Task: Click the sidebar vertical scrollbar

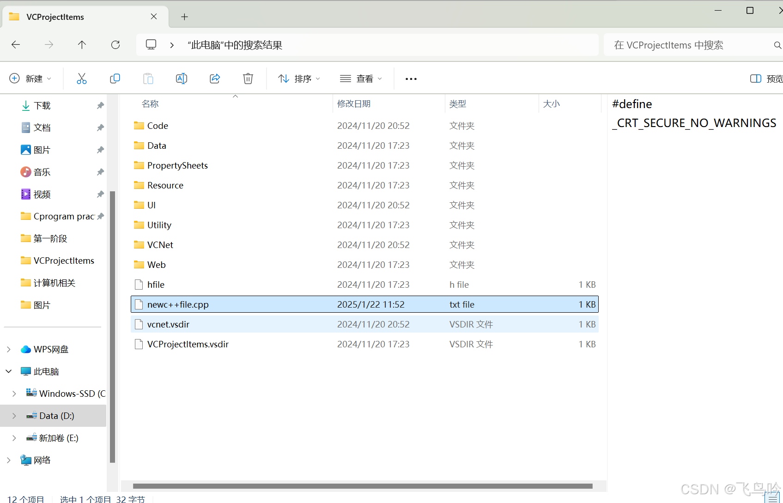Action: (x=112, y=327)
